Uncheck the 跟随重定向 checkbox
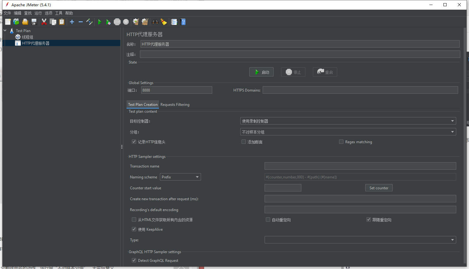Image resolution: width=469 pixels, height=269 pixels. (x=369, y=219)
